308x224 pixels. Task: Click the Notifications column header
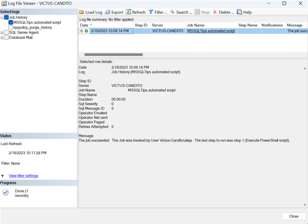(273, 25)
